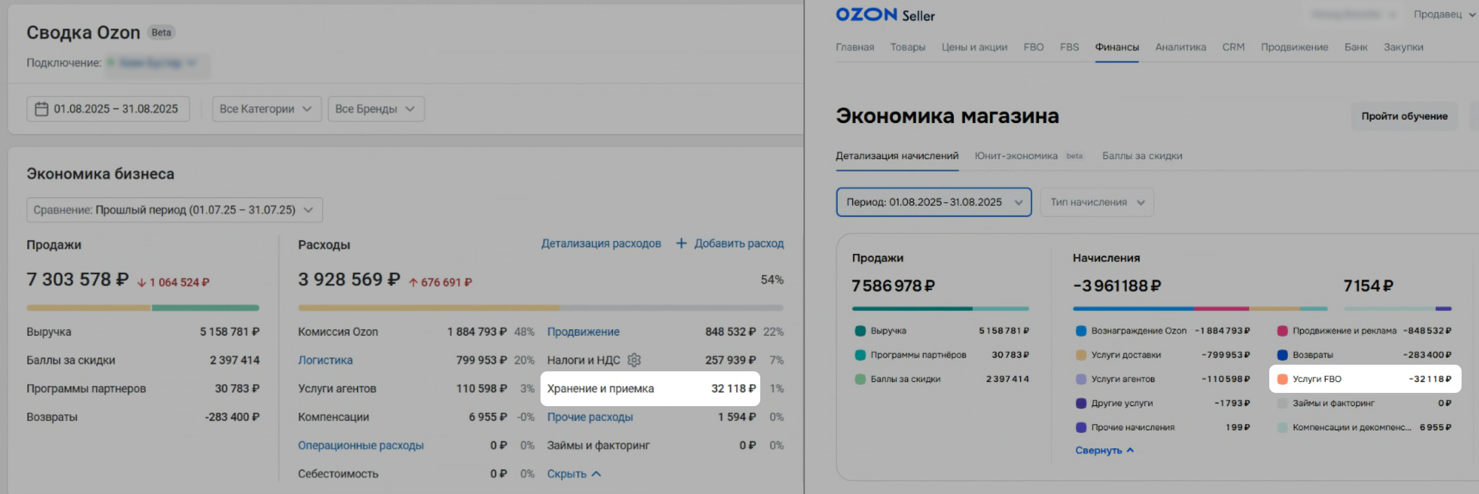1479x494 pixels.
Task: Collapse expenses list with Скрыть
Action: [573, 474]
